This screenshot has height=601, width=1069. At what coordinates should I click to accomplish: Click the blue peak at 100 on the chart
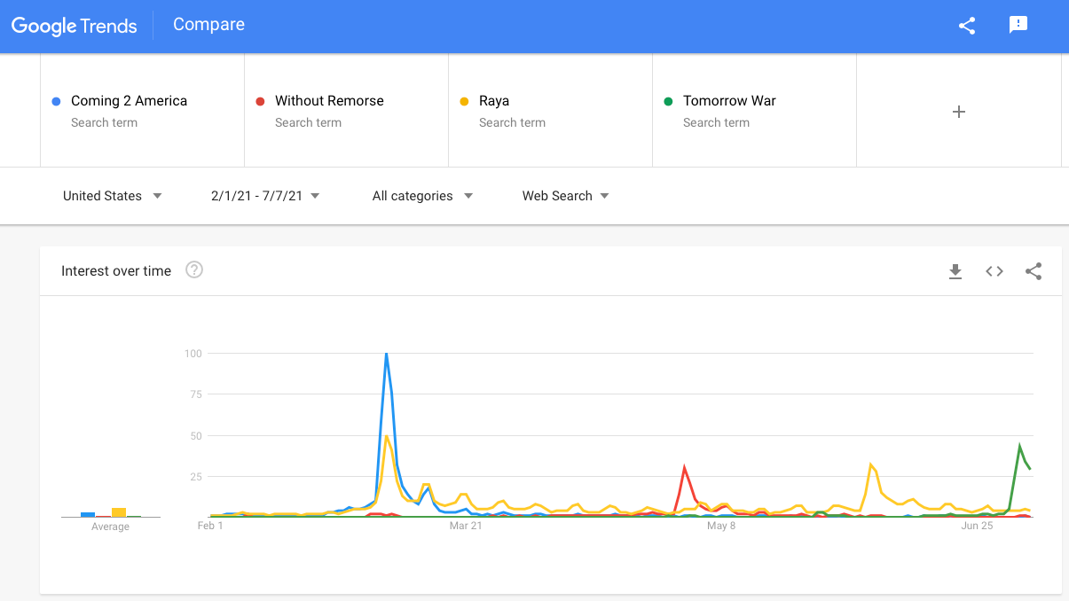pos(386,355)
